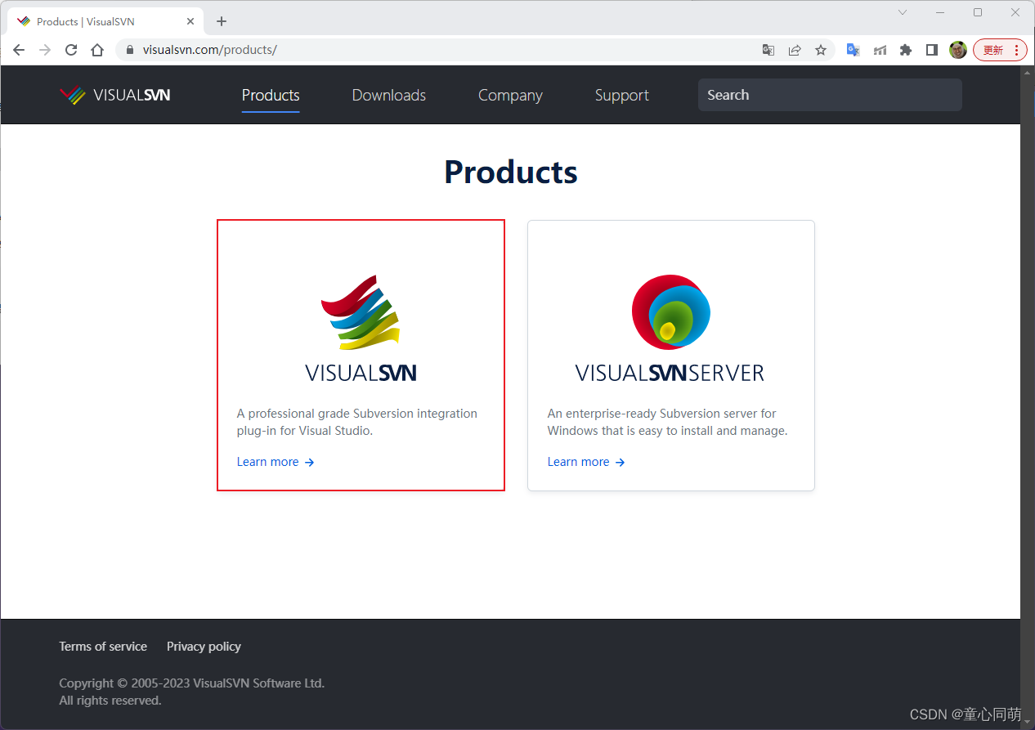Click the browser forward arrow
The height and width of the screenshot is (730, 1035).
45,50
